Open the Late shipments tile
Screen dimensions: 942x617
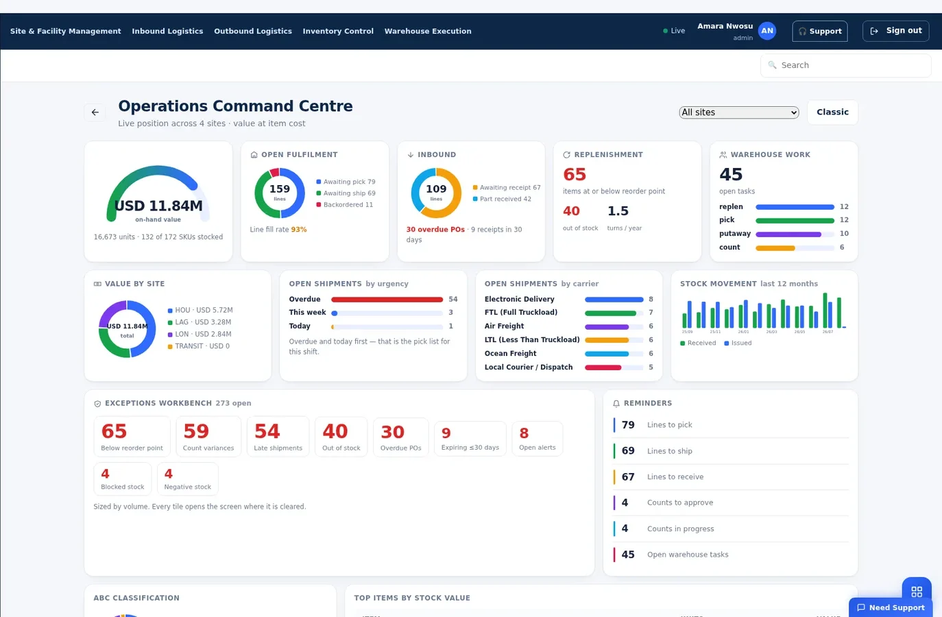tap(278, 437)
